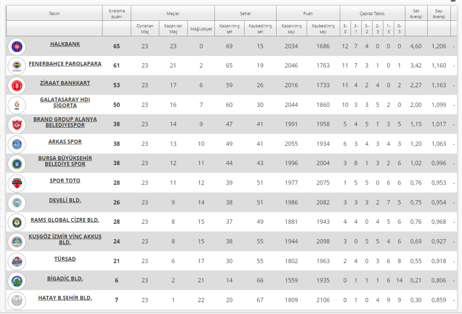Screen dimensions: 462x314
Task: Click Ziraat Bankkart's ranking points 53
Action: 117,85
